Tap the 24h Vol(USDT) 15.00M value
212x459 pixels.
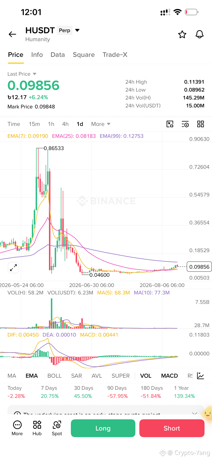195,106
